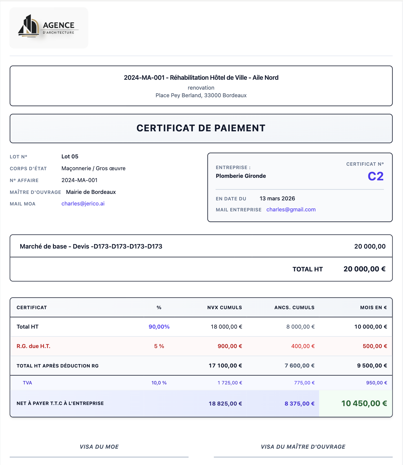Viewport: 403px width, 465px height.
Task: Click the 90,00% progress percentage
Action: point(159,327)
